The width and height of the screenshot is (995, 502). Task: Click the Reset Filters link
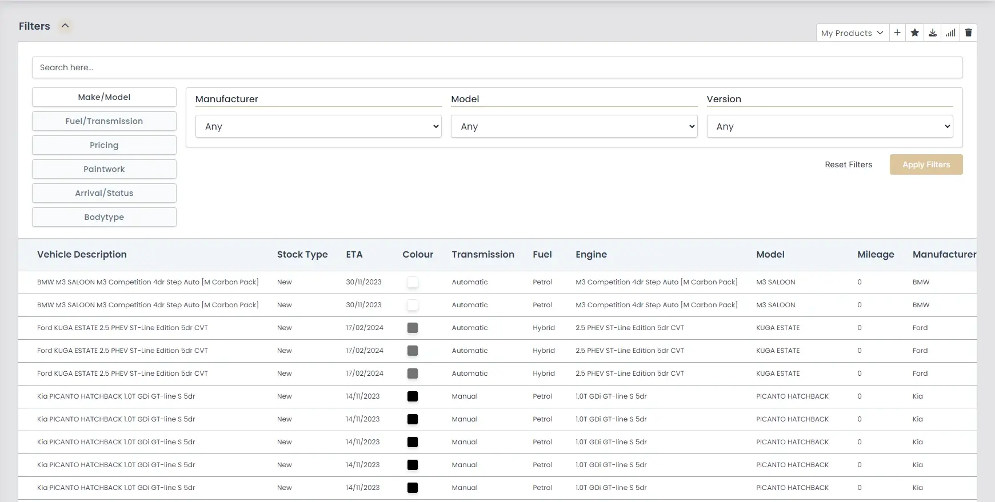pyautogui.click(x=848, y=164)
